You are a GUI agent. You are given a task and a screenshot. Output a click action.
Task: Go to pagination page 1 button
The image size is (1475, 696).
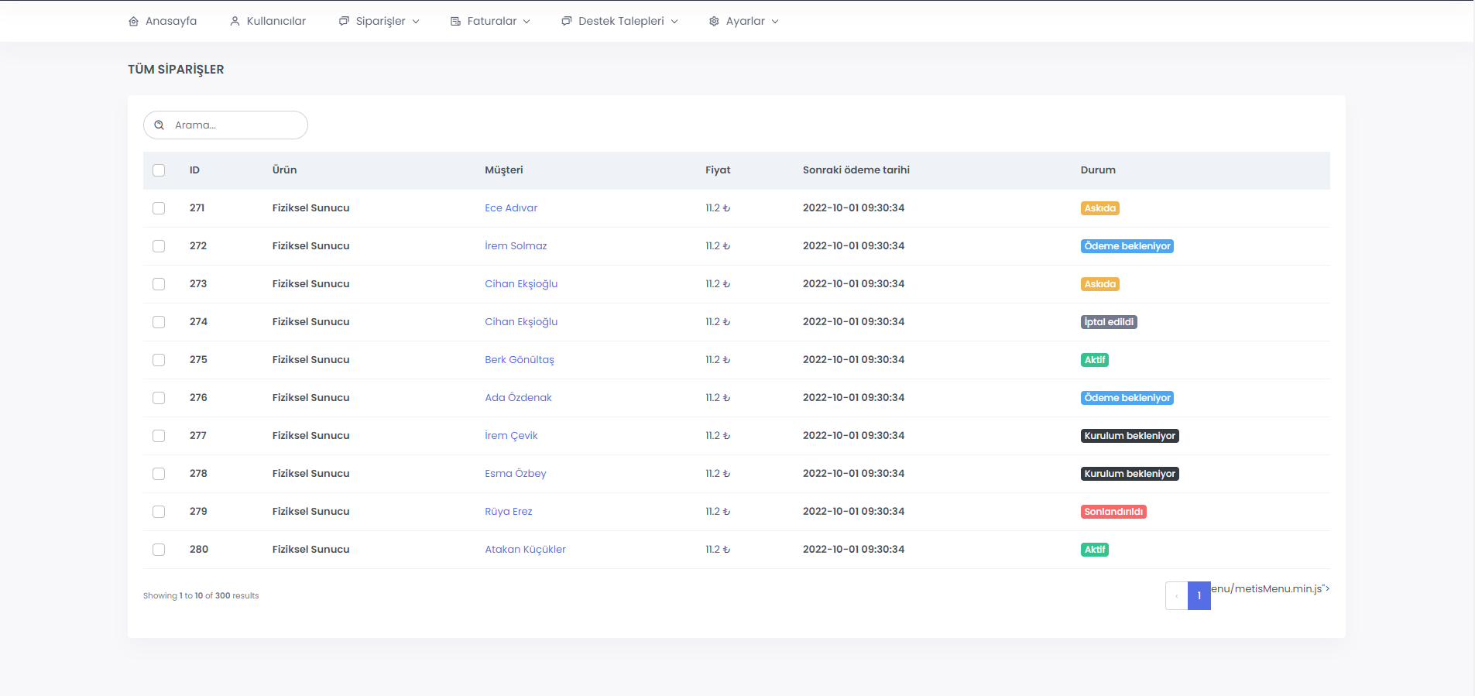pos(1199,596)
